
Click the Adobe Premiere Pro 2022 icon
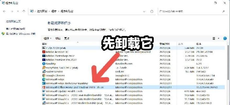coord(44,60)
